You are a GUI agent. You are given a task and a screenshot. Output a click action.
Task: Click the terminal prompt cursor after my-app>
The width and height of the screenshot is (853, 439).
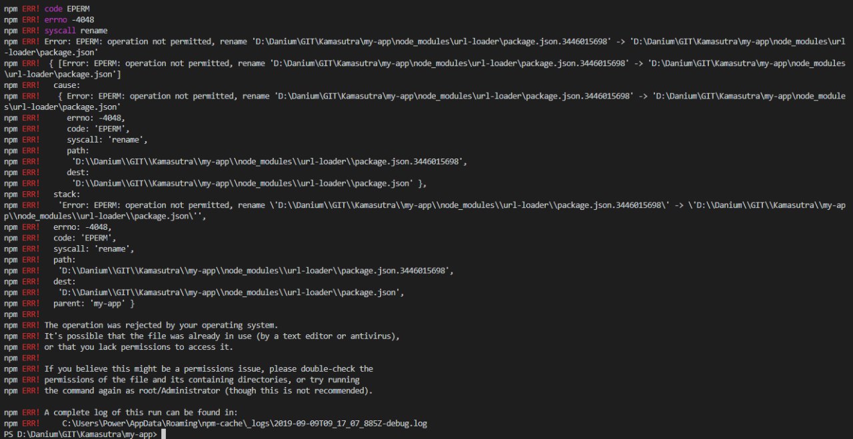[163, 434]
